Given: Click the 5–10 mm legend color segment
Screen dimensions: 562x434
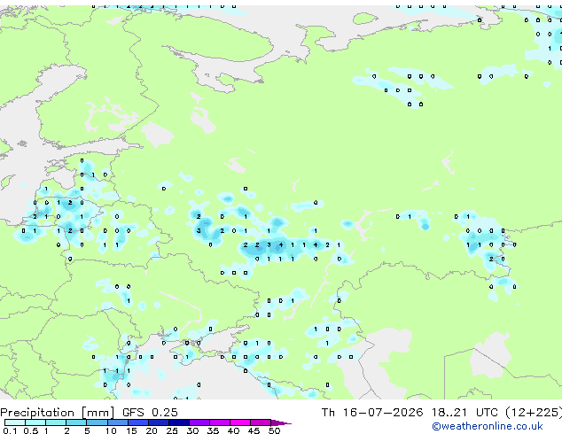Looking at the screenshot, I should pyautogui.click(x=98, y=422).
